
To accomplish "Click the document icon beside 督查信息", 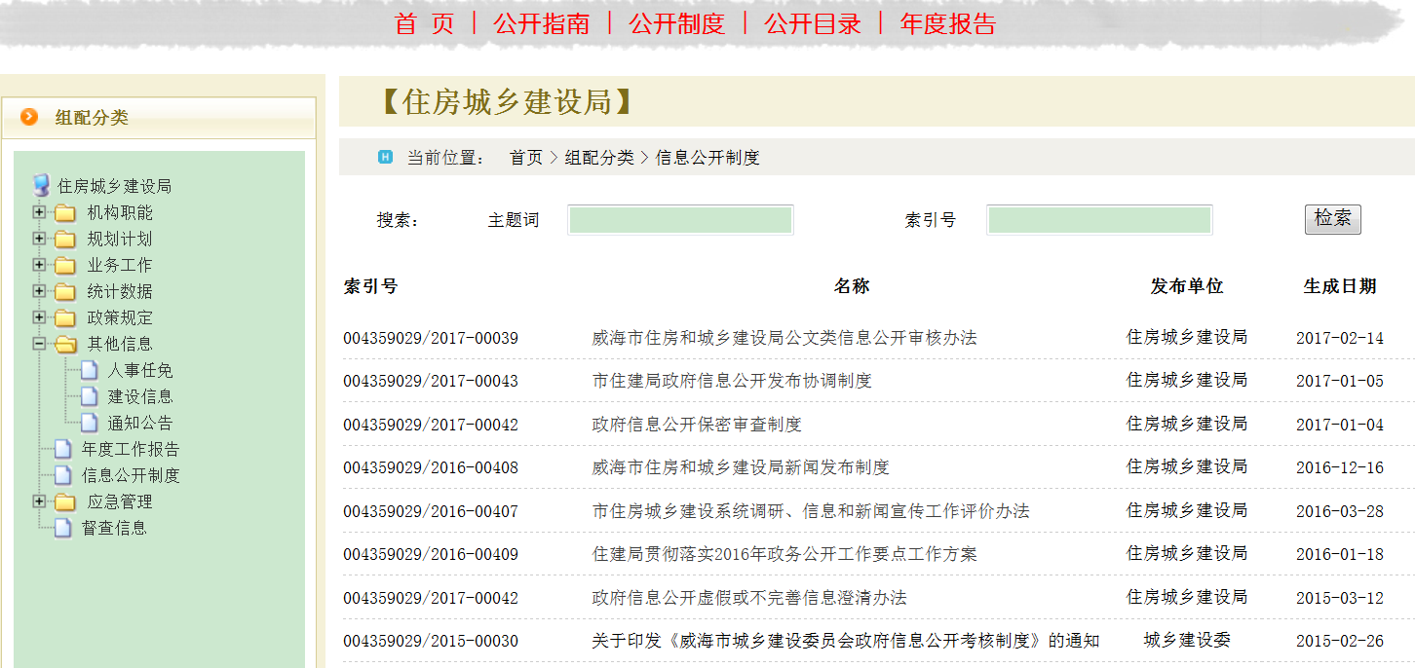I will [63, 529].
